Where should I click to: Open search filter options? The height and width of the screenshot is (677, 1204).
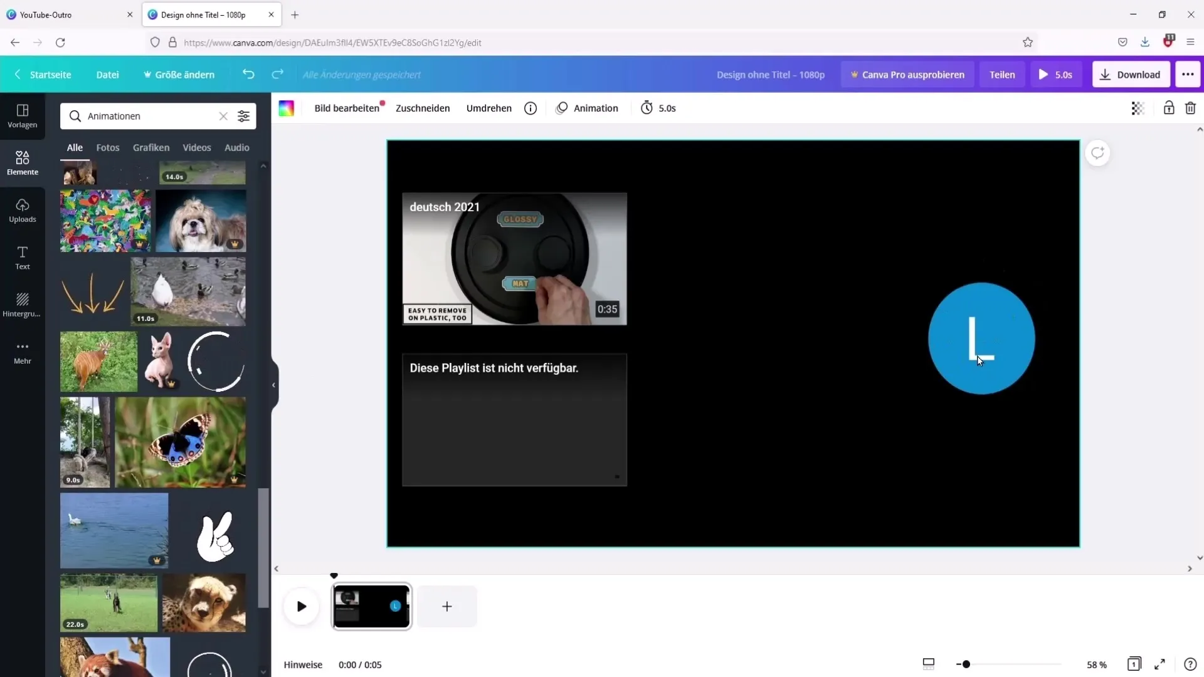click(x=243, y=116)
